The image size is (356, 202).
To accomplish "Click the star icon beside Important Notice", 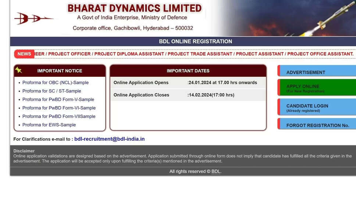I will point(18,70).
